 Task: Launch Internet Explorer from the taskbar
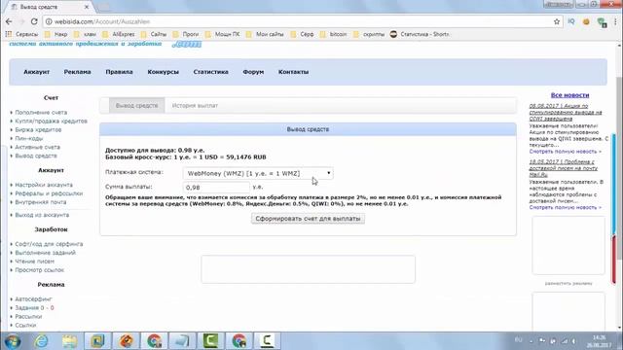point(41,341)
